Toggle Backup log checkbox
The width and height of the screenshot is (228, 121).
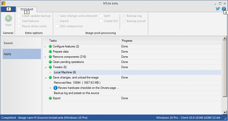(x=124, y=16)
